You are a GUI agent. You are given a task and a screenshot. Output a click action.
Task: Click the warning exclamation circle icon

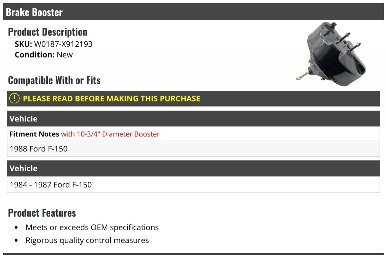point(15,98)
